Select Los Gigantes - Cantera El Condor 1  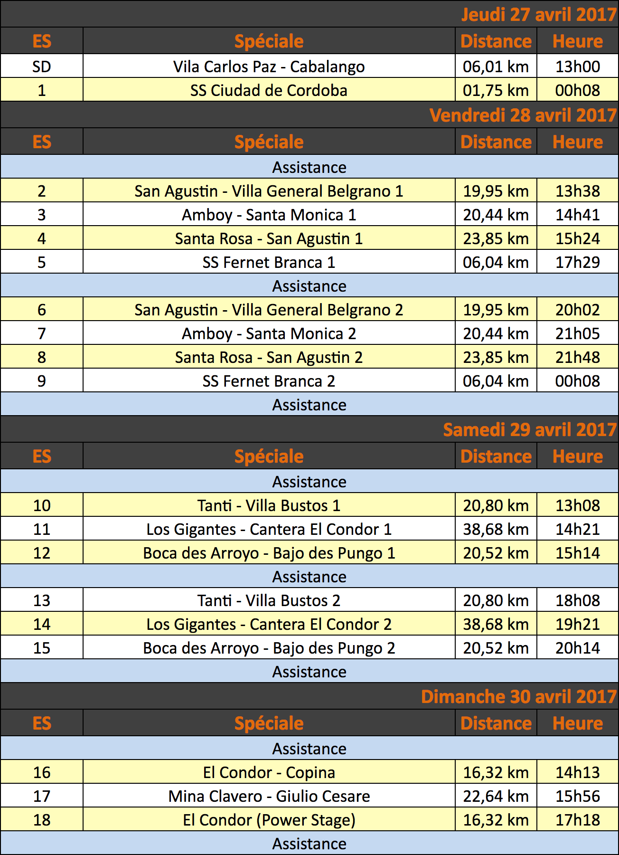click(x=269, y=529)
